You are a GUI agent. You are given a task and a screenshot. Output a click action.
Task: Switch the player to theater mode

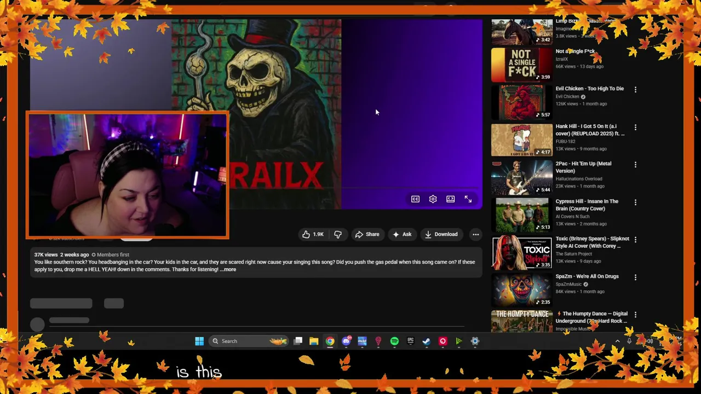[450, 199]
